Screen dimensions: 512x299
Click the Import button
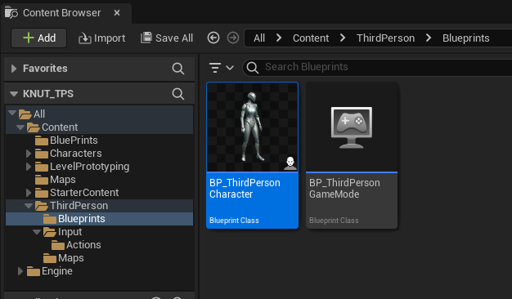pos(102,38)
